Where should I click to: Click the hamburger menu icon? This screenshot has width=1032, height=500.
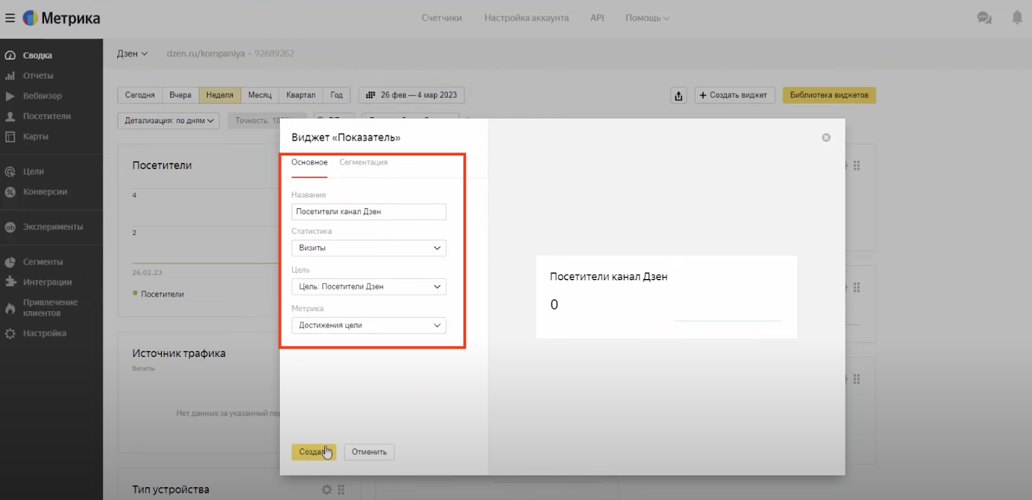point(10,18)
